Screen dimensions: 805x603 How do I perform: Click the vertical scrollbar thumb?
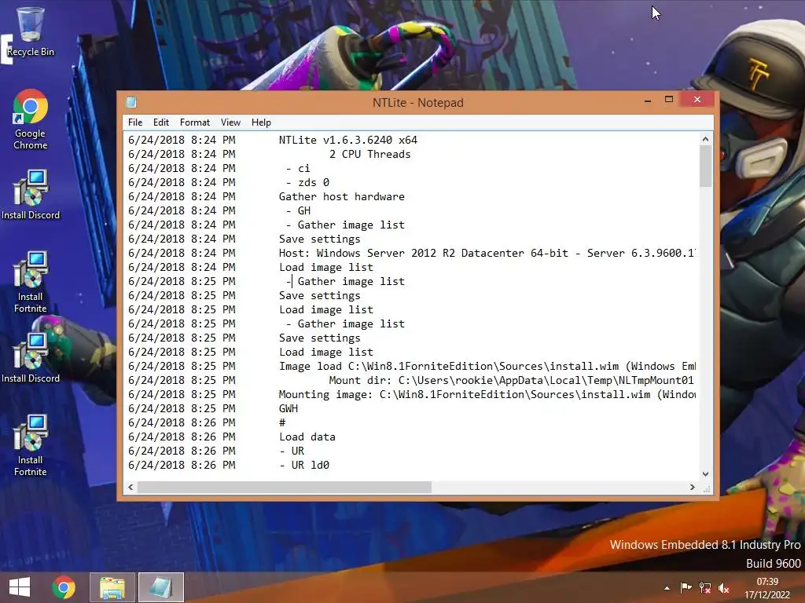[705, 166]
